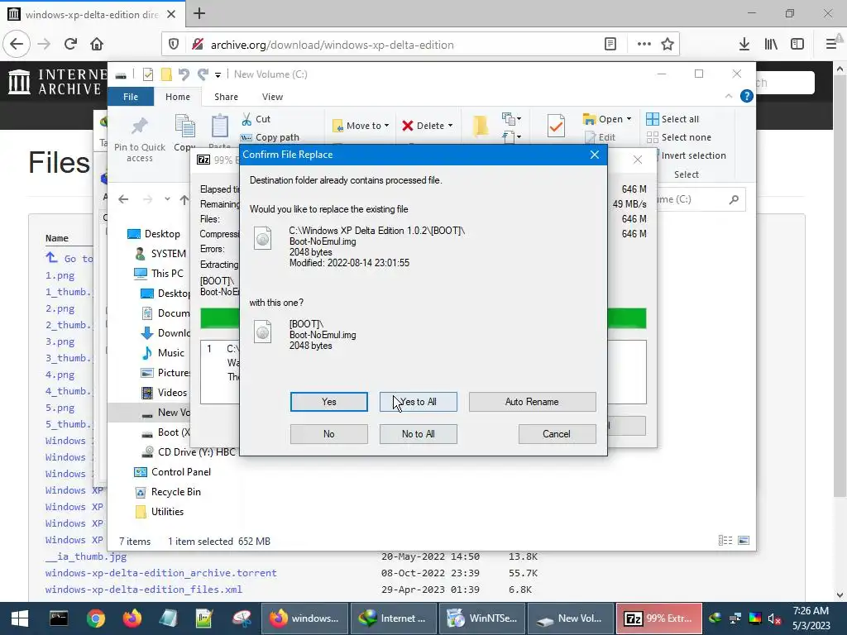Switch to WinNTSetup taskbar window

tap(482, 618)
